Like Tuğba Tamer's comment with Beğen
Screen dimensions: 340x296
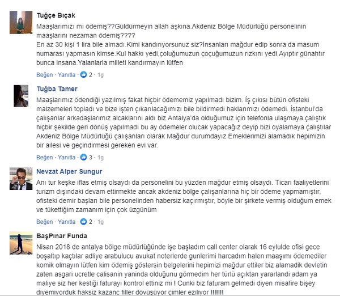coord(44,157)
